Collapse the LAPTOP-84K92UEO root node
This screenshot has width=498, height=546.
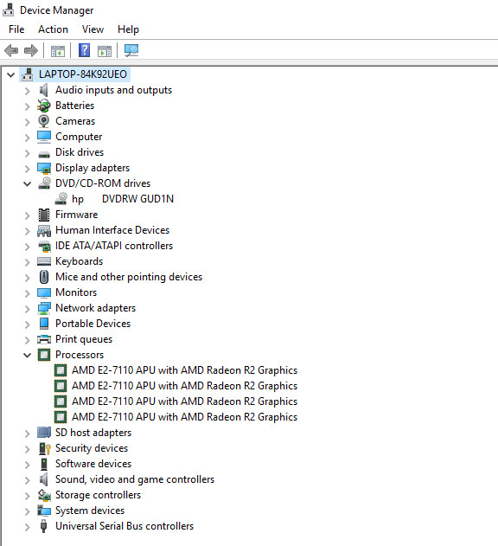(11, 74)
